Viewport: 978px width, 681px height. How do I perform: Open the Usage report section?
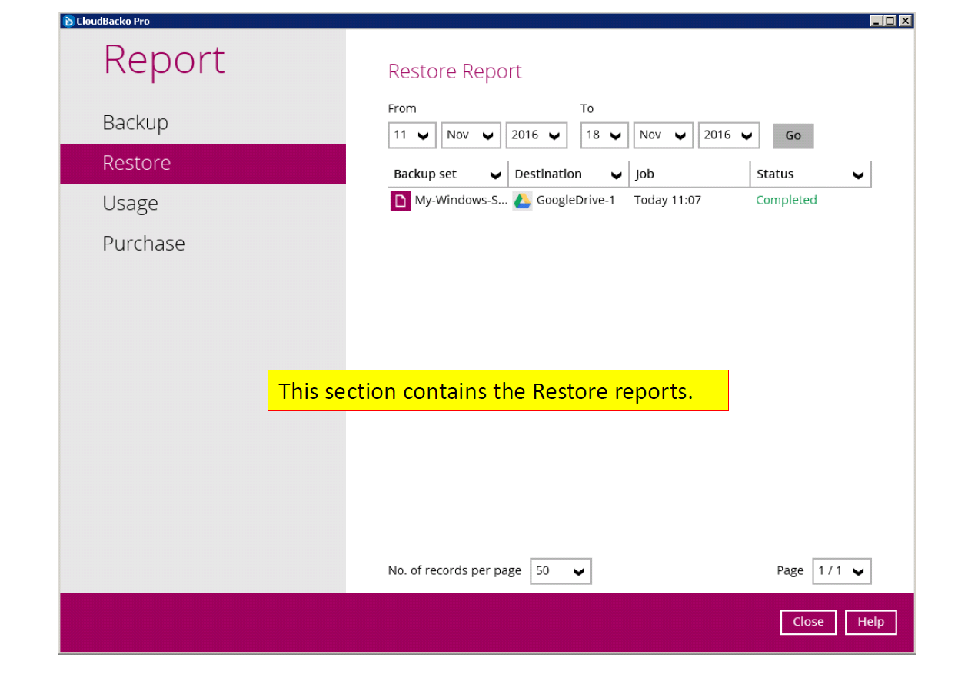[130, 203]
